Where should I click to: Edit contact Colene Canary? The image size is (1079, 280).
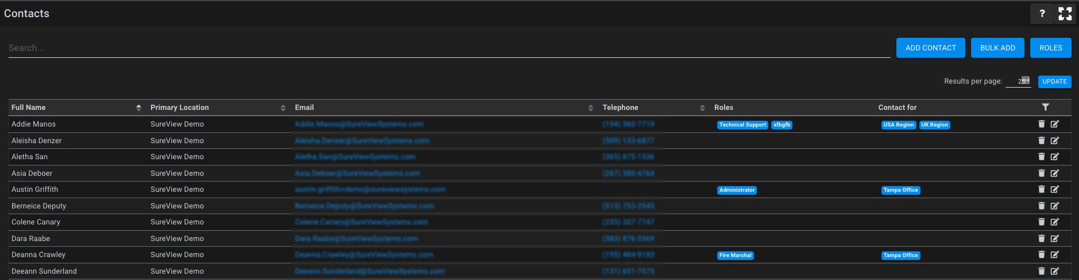pyautogui.click(x=1055, y=222)
